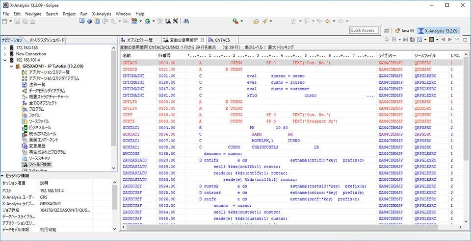The height and width of the screenshot is (241, 471).
Task: Open the color columns icon dropdown
Action: [437, 40]
